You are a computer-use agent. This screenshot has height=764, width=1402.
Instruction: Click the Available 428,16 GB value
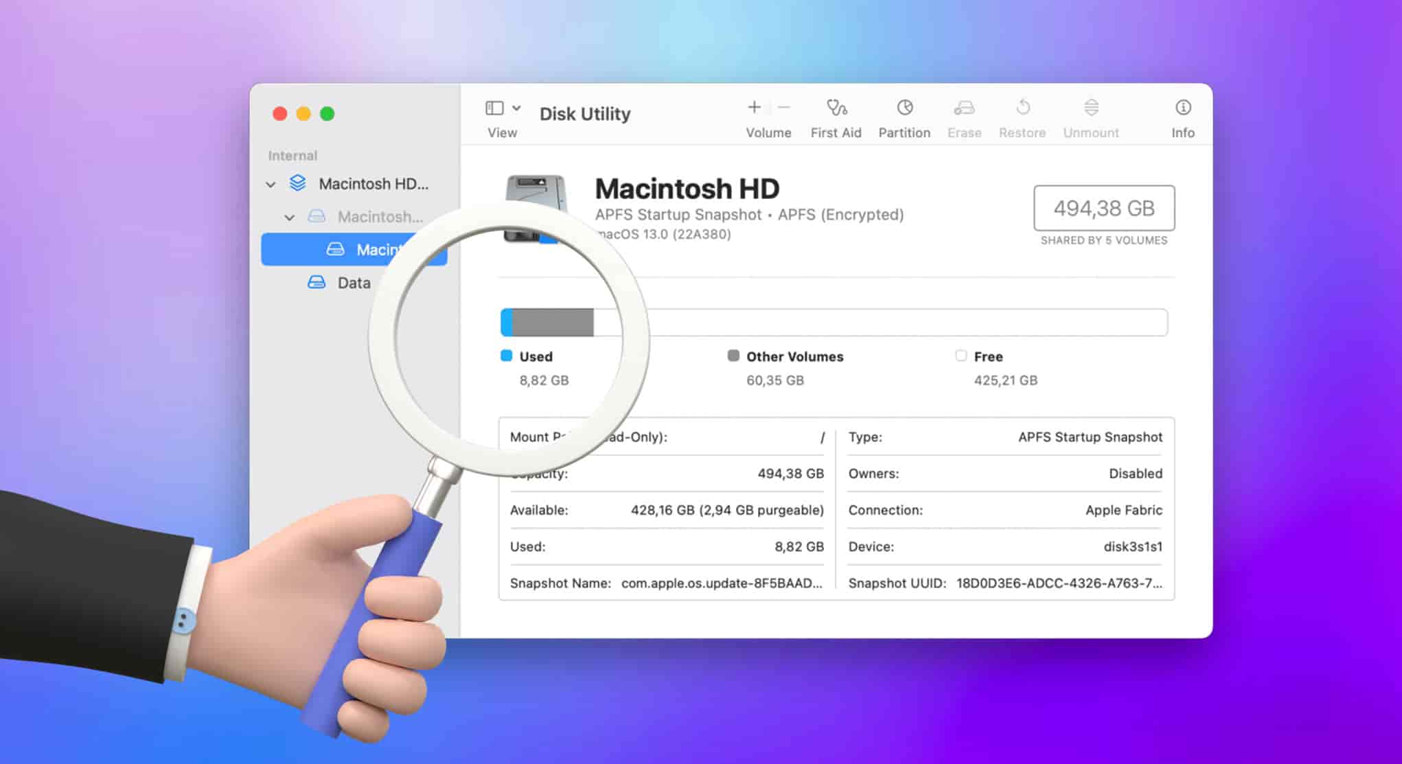727,510
